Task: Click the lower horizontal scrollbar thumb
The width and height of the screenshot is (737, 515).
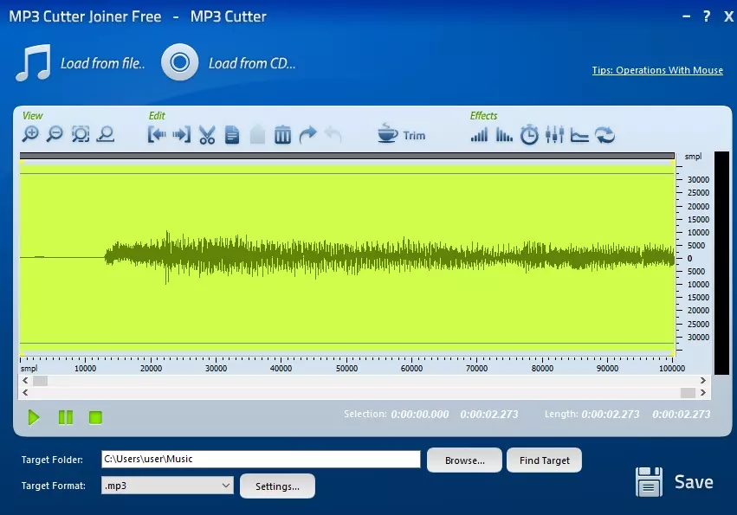Action: [689, 392]
